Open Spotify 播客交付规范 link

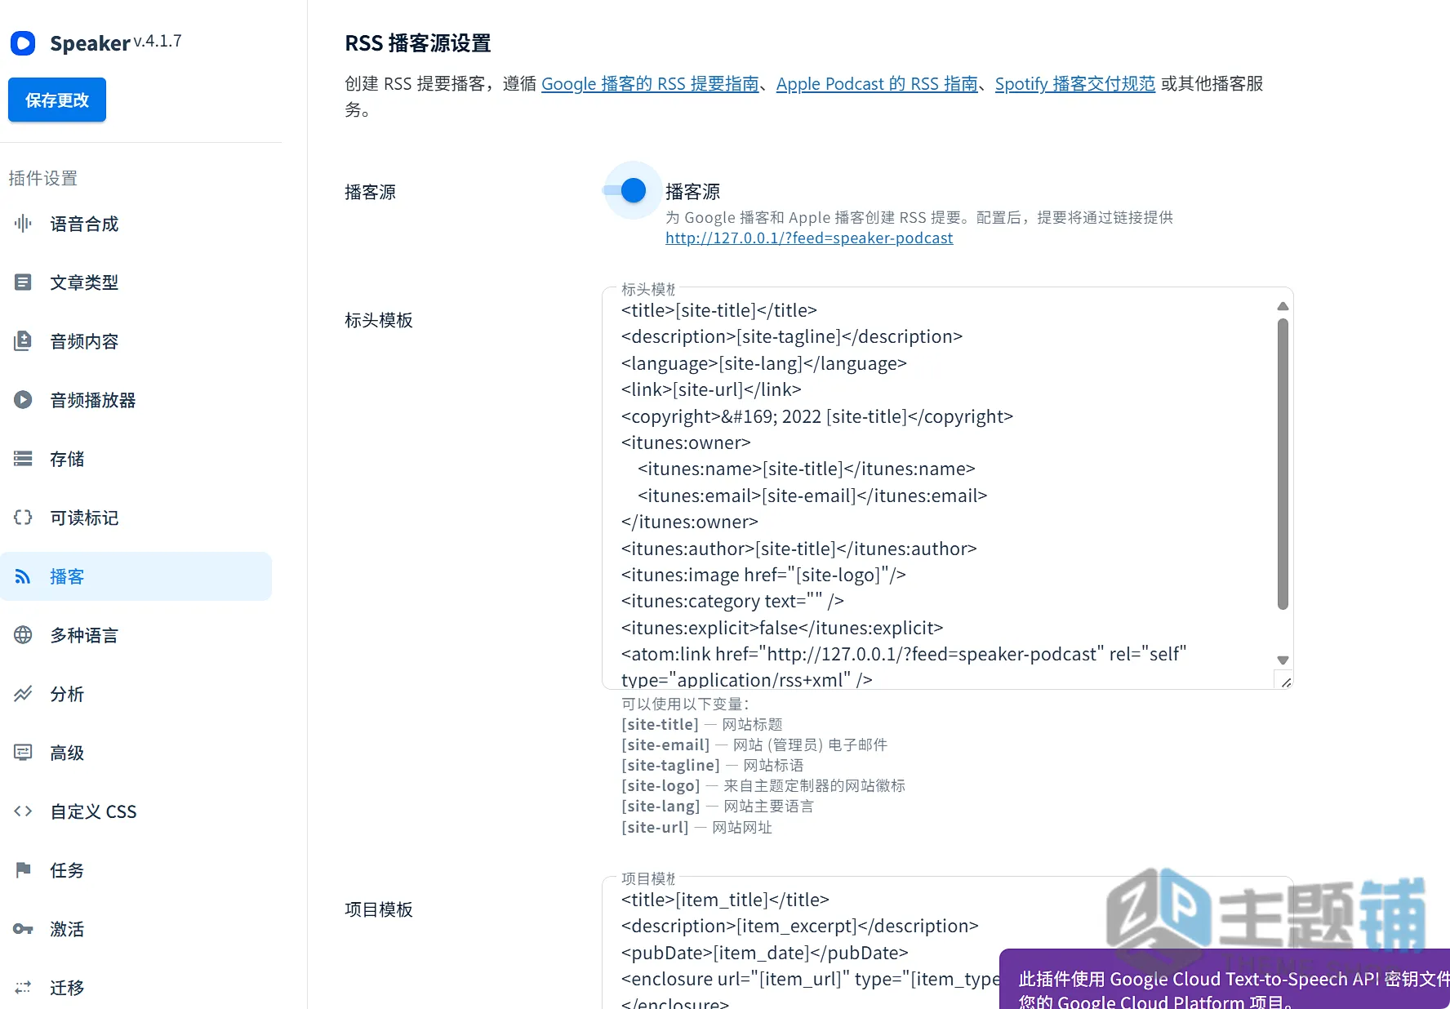click(1075, 83)
